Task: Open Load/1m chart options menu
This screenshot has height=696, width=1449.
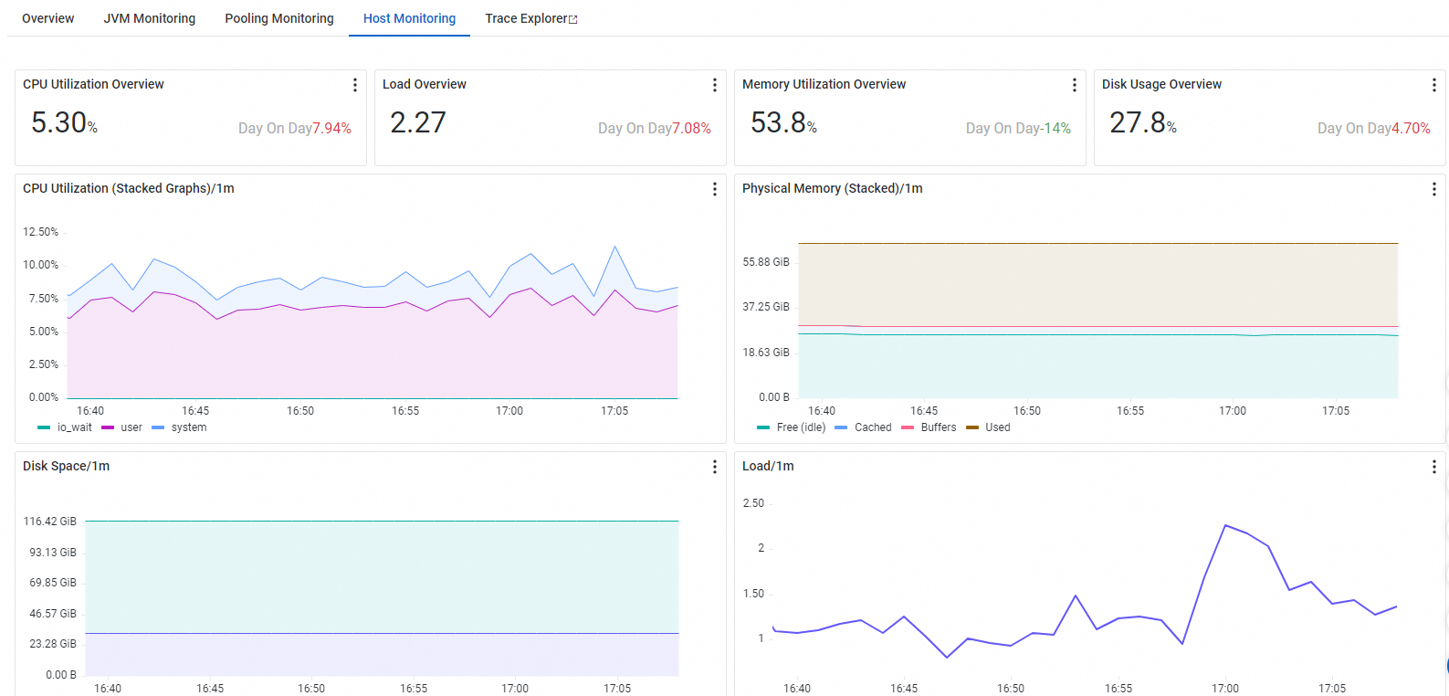Action: pos(1434,467)
